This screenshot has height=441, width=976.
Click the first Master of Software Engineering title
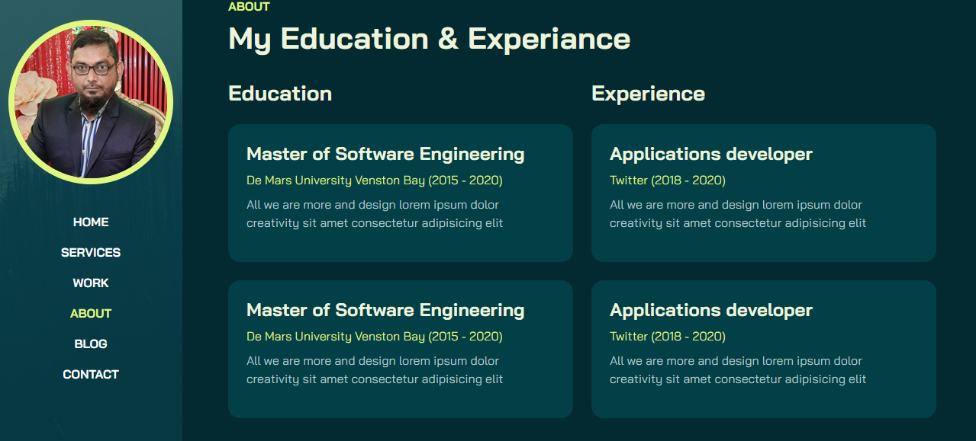coord(385,154)
